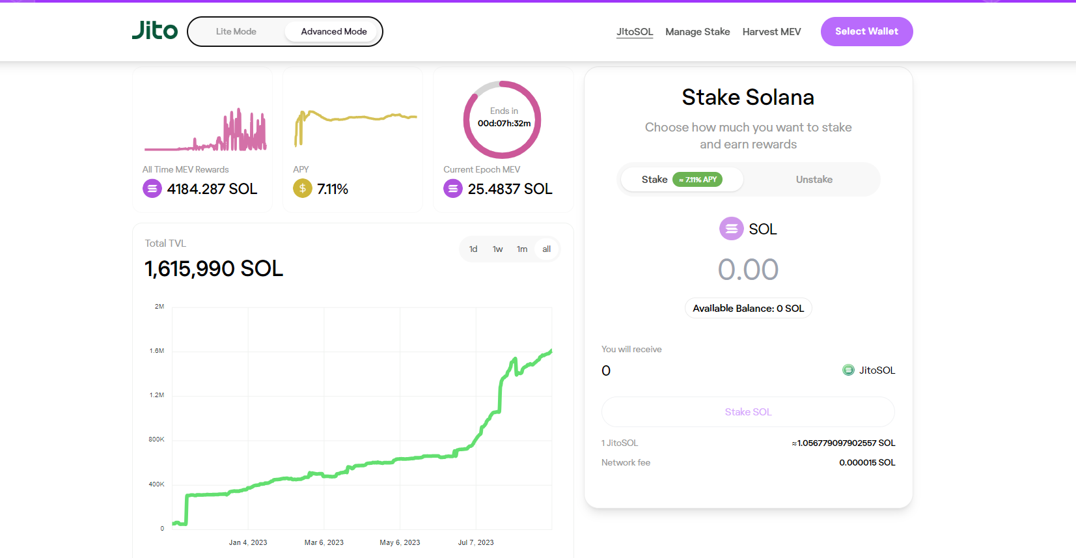Click the Stake Solana heading

(748, 98)
